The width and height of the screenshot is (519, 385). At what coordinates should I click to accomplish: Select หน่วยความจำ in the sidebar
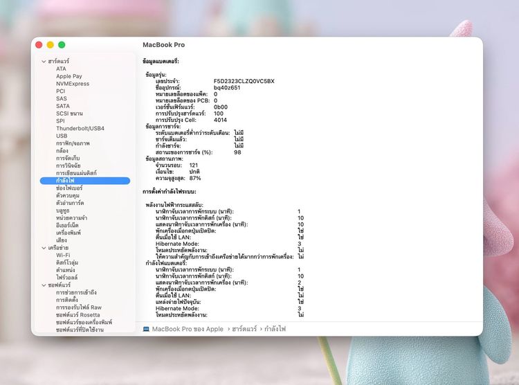(x=72, y=217)
